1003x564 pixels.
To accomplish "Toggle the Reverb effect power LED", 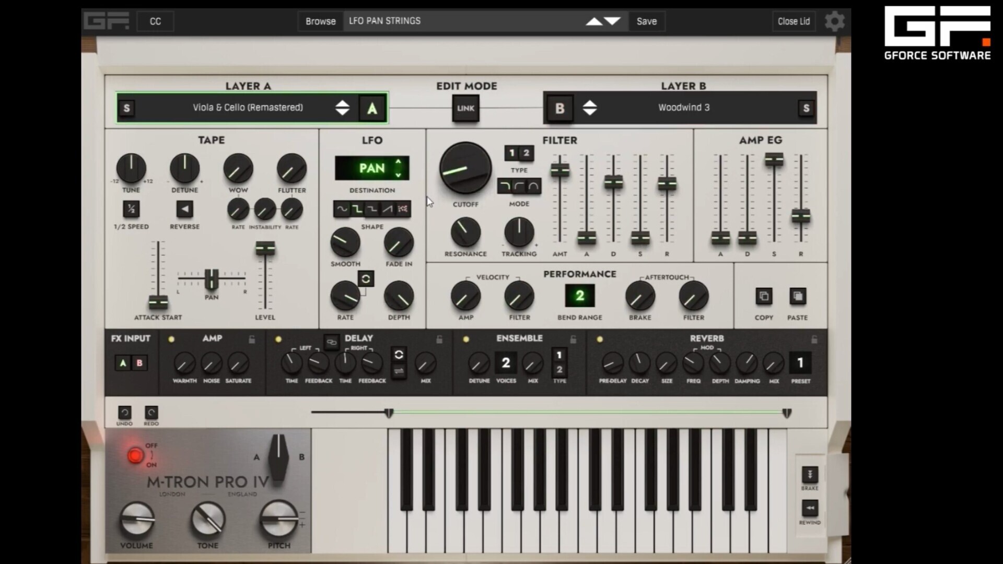I will [600, 339].
